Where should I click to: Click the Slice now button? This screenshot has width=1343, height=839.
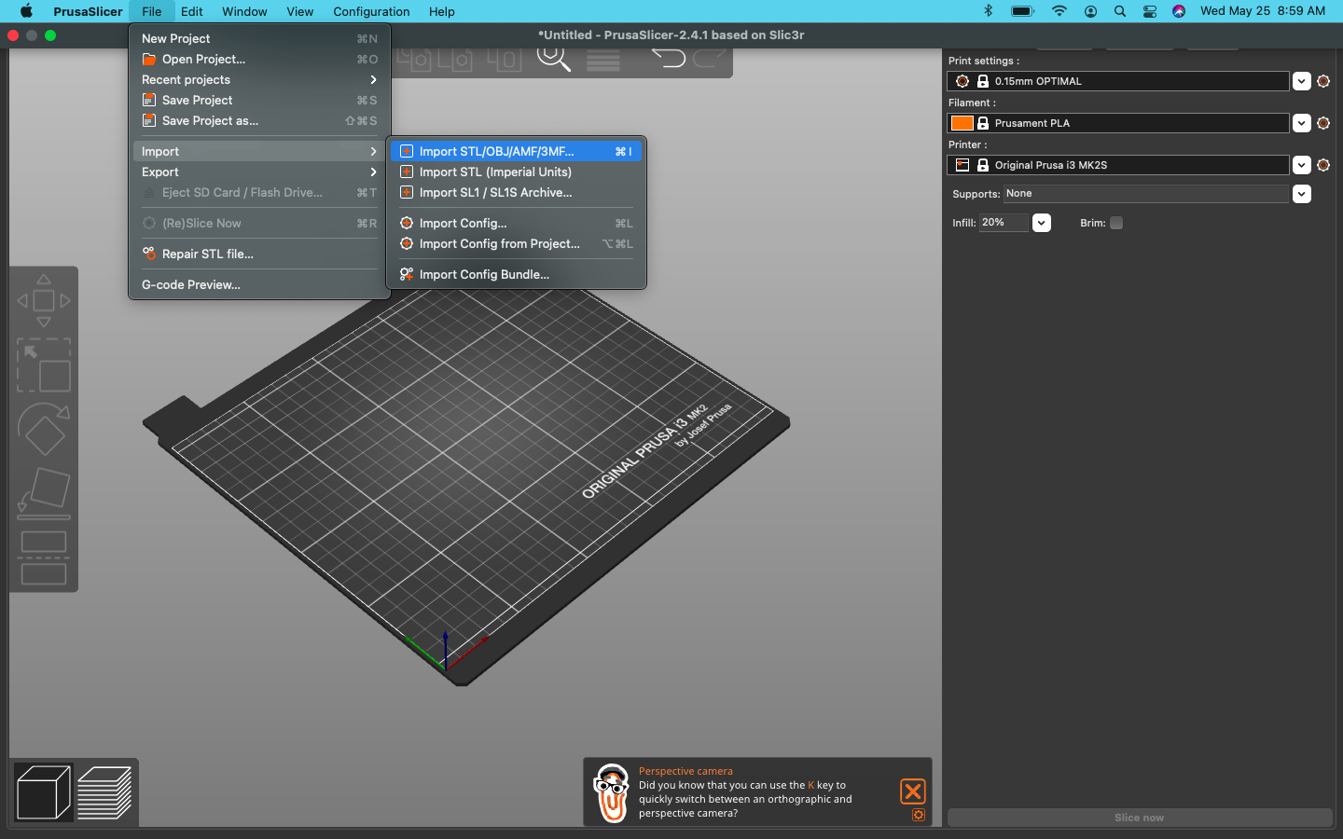pyautogui.click(x=1139, y=818)
